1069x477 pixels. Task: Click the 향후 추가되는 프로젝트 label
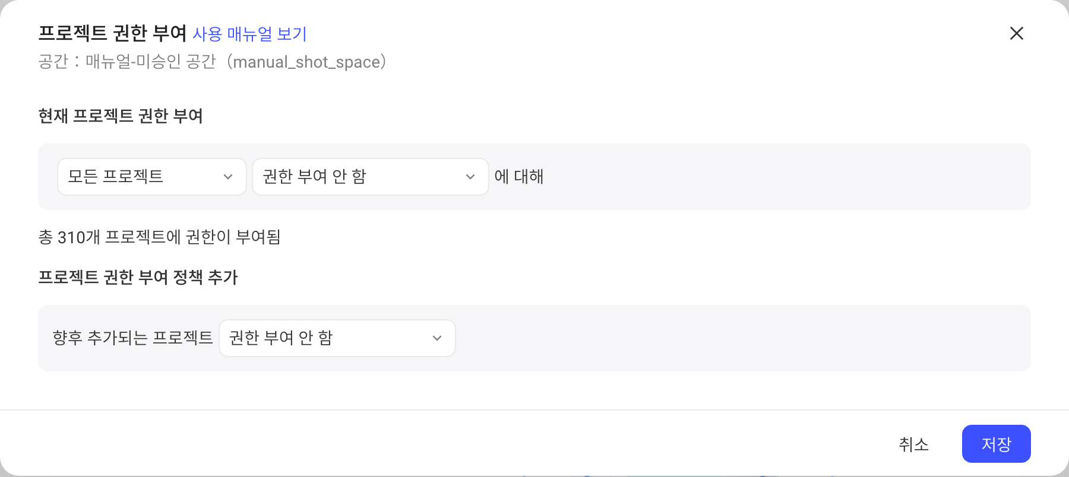pos(132,338)
